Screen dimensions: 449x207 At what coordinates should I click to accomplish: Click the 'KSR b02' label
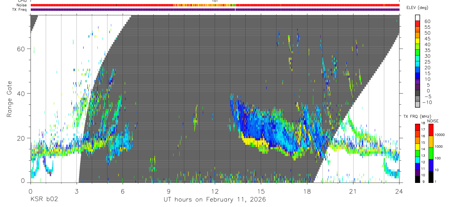click(44, 200)
